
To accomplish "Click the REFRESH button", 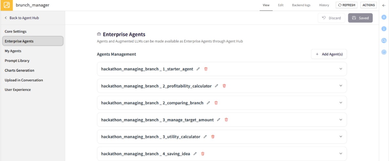I will [x=347, y=5].
